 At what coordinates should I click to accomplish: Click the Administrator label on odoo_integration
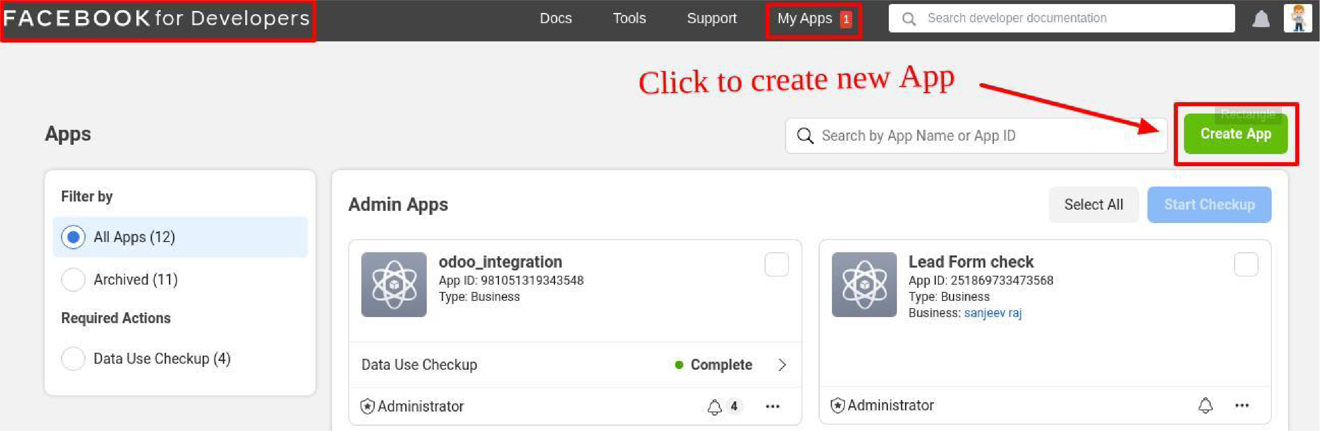click(420, 406)
